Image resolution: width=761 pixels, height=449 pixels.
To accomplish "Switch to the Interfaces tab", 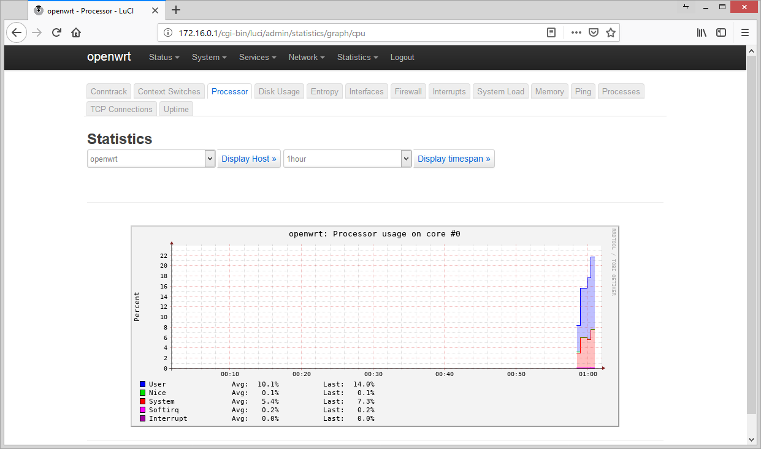I will click(367, 91).
